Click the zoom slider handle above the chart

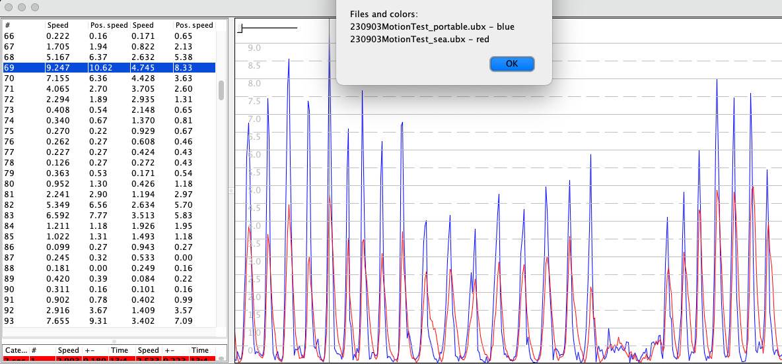(241, 28)
